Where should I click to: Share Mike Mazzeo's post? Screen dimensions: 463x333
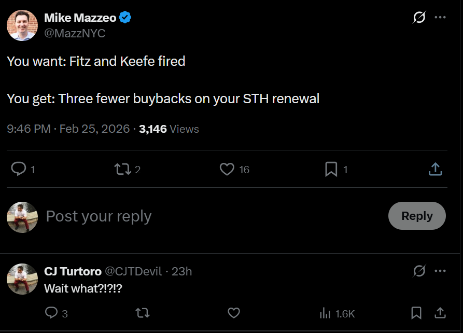point(436,169)
